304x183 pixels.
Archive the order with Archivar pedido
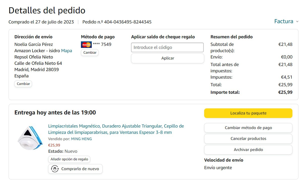(248, 150)
